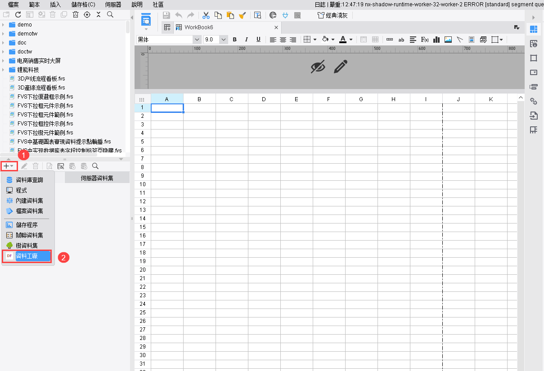The height and width of the screenshot is (371, 544).
Task: Click the dataset preview icon
Action: point(49,166)
